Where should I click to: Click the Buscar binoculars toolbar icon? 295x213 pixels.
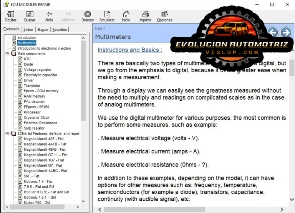(x=30, y=16)
